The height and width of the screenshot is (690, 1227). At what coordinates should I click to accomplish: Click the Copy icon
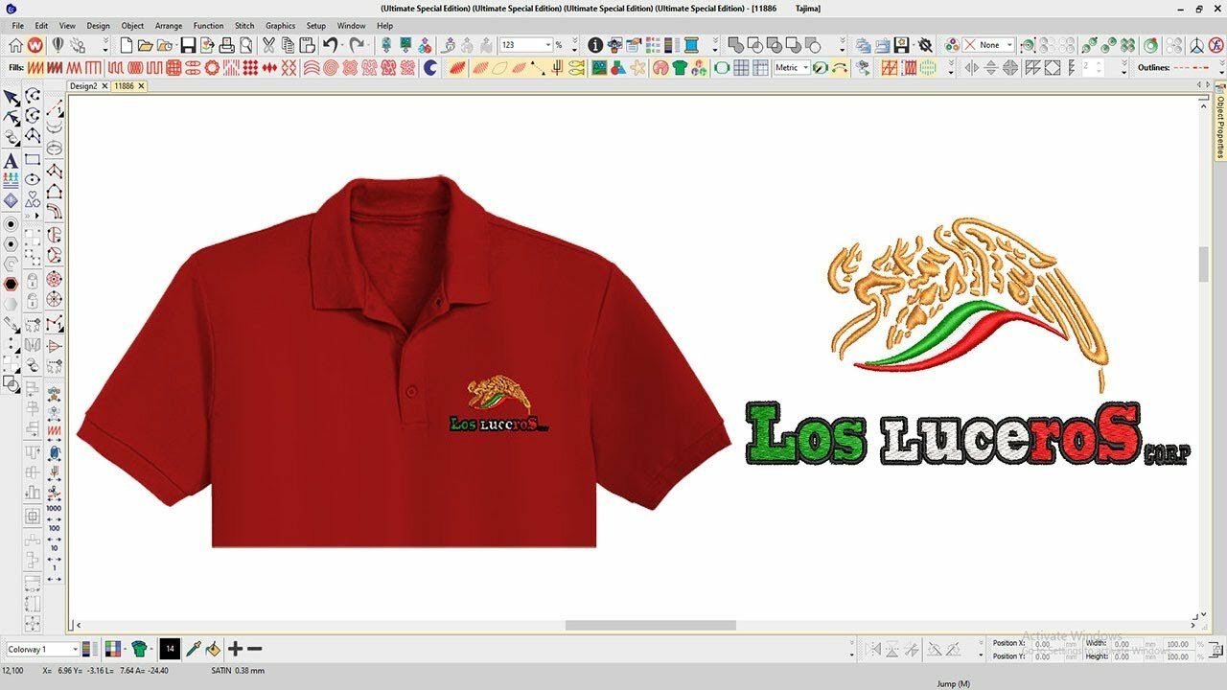pyautogui.click(x=288, y=45)
